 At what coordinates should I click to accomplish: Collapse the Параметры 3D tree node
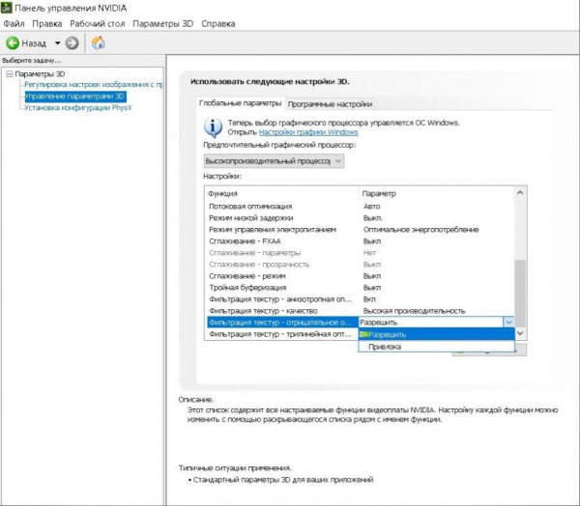pyautogui.click(x=10, y=74)
